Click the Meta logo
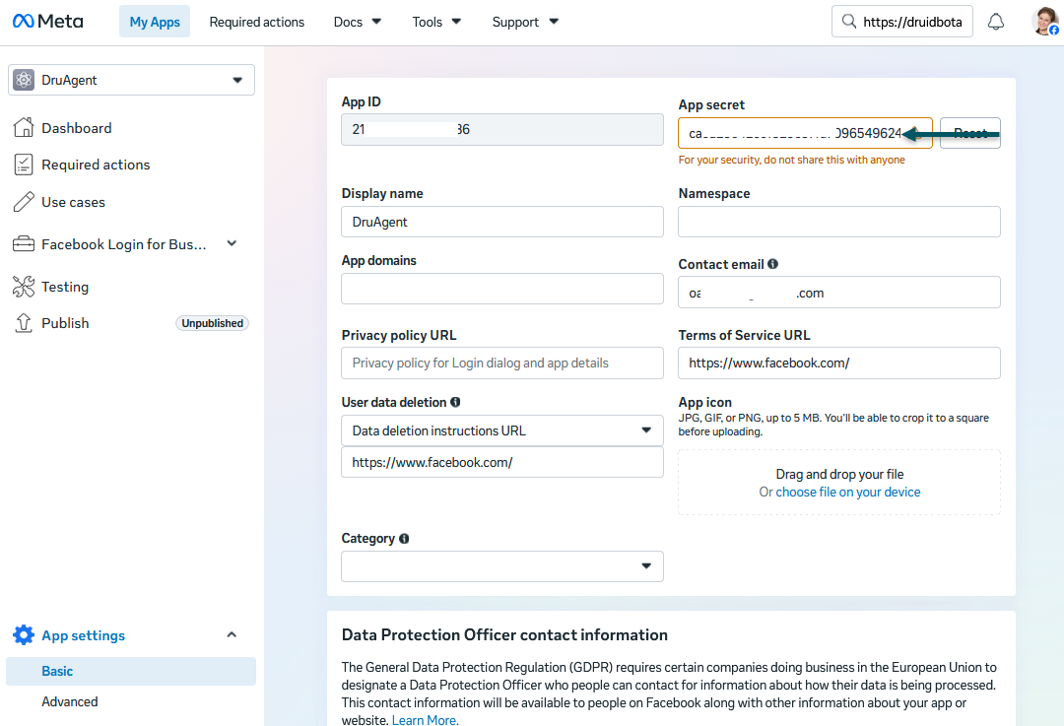The height and width of the screenshot is (726, 1064). pyautogui.click(x=47, y=22)
